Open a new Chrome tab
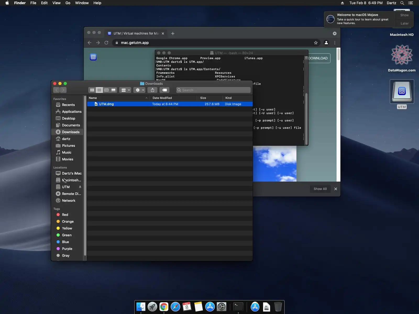This screenshot has width=419, height=314. tap(173, 33)
